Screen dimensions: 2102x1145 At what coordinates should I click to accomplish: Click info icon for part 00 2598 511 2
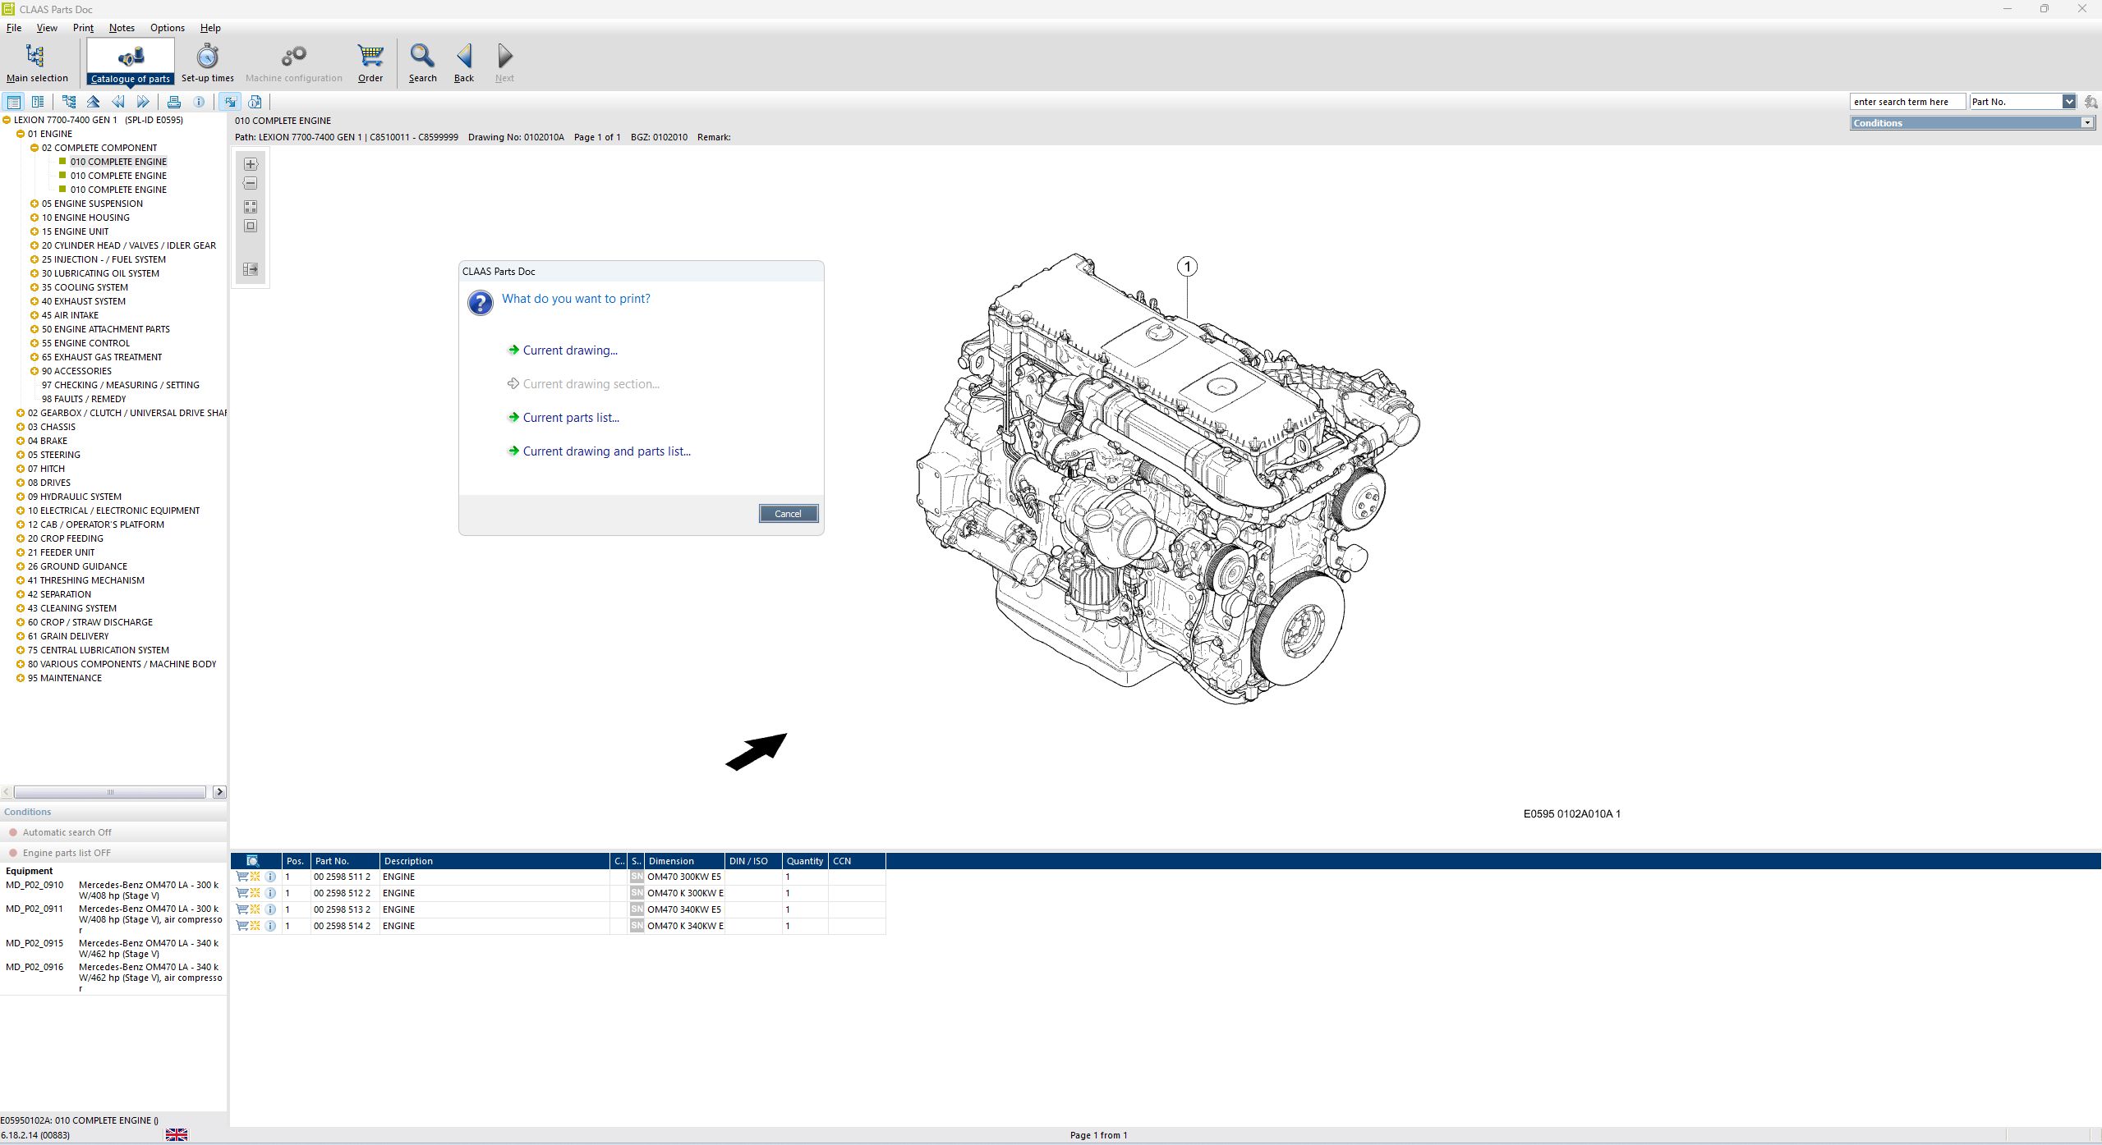270,877
